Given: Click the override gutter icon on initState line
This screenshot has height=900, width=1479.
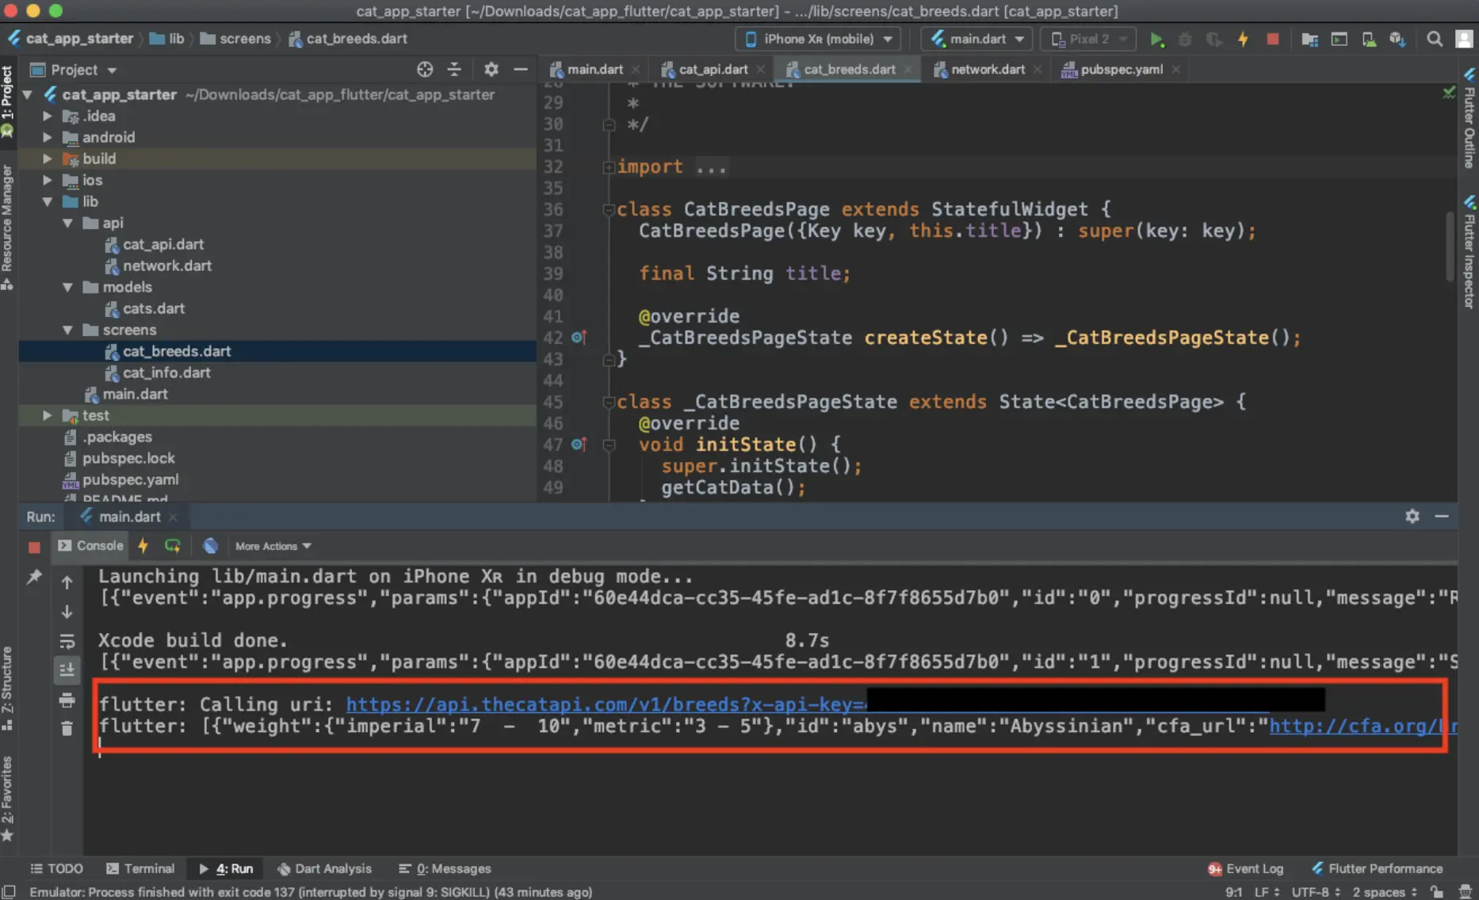Looking at the screenshot, I should [579, 444].
